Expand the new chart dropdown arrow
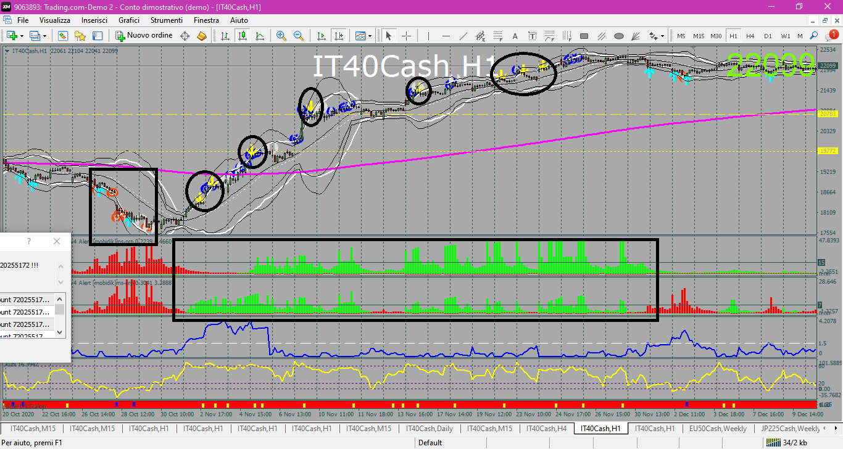This screenshot has width=843, height=449. [22, 36]
